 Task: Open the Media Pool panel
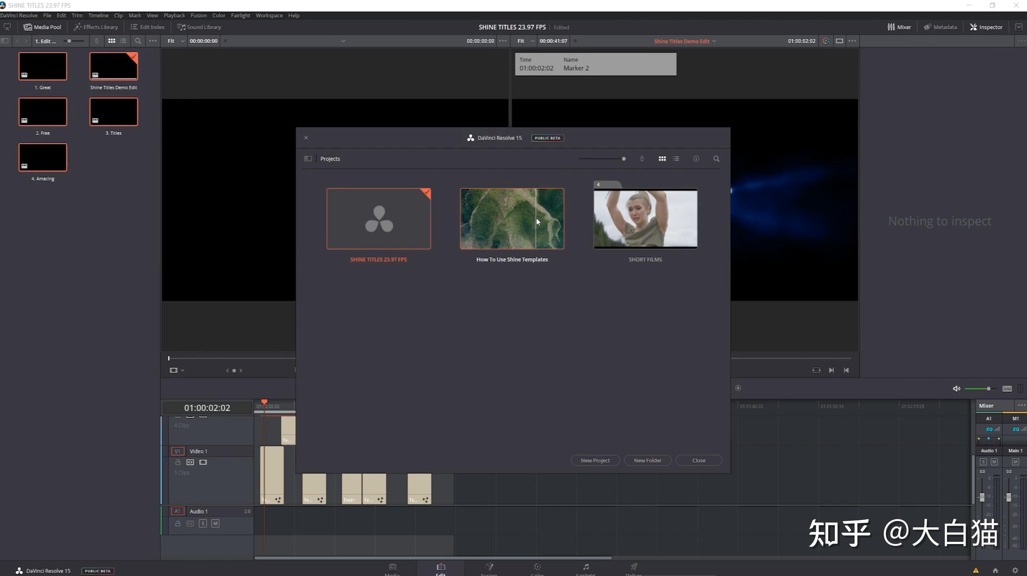pos(42,27)
